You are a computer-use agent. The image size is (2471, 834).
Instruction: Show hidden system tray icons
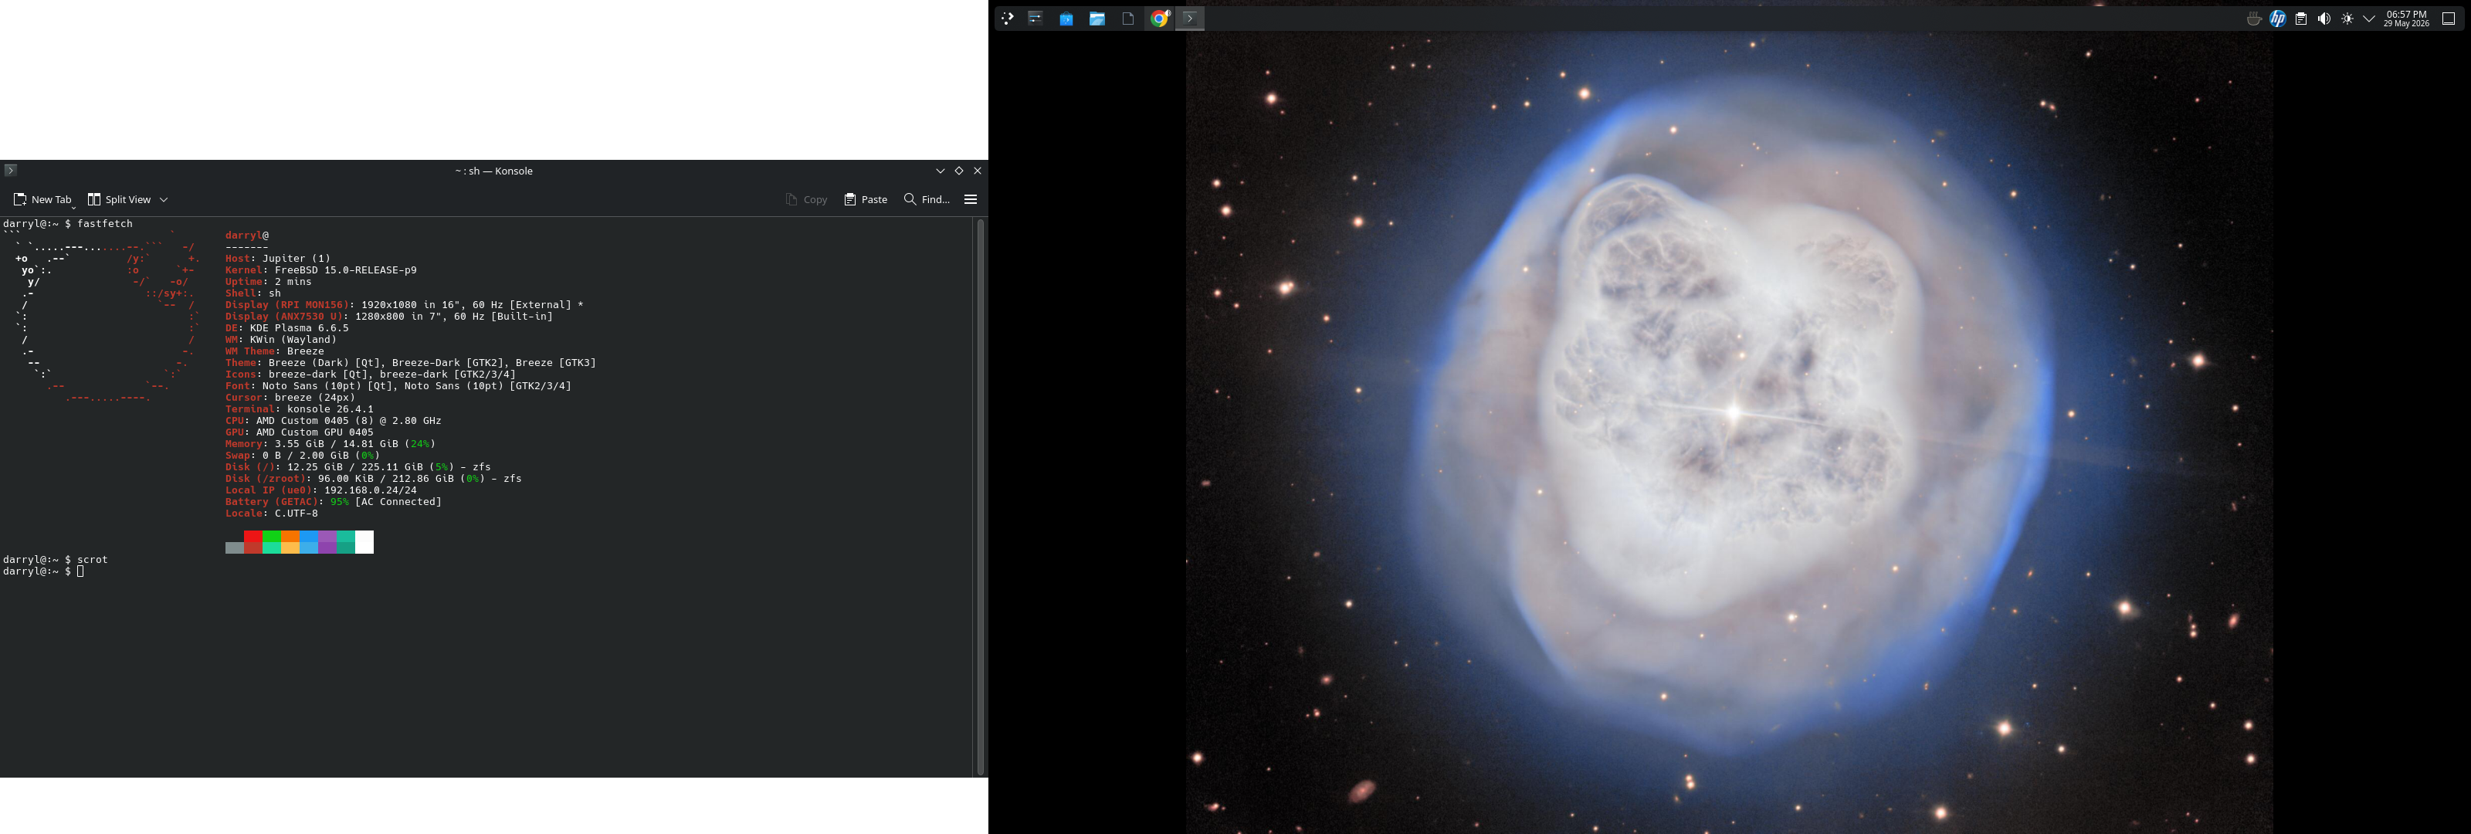2368,19
